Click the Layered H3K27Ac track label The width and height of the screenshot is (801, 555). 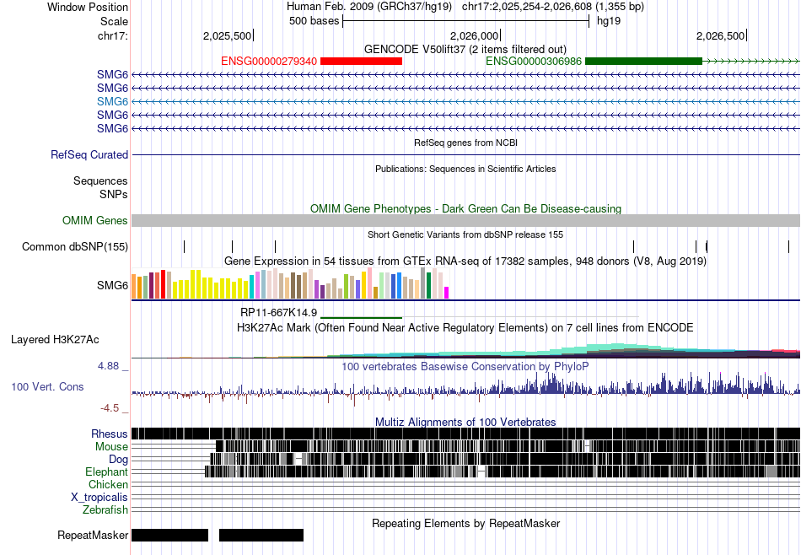coord(55,339)
